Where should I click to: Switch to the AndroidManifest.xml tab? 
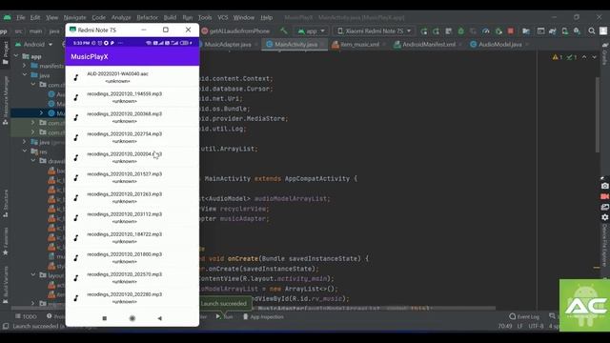pos(428,45)
